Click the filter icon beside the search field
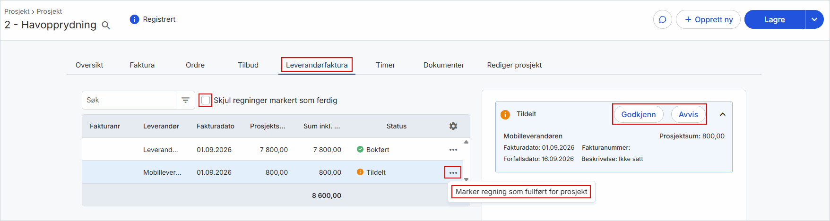 pyautogui.click(x=185, y=100)
